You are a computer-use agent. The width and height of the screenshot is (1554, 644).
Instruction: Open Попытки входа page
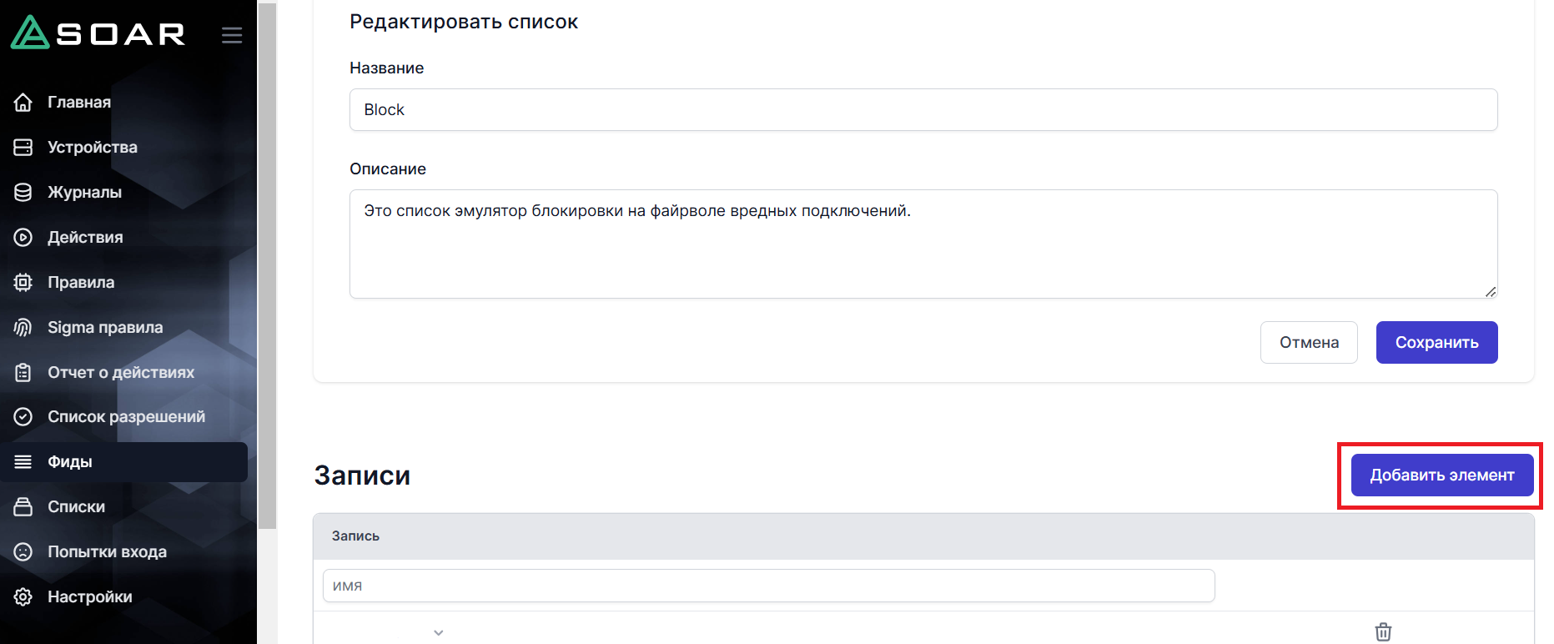(107, 552)
